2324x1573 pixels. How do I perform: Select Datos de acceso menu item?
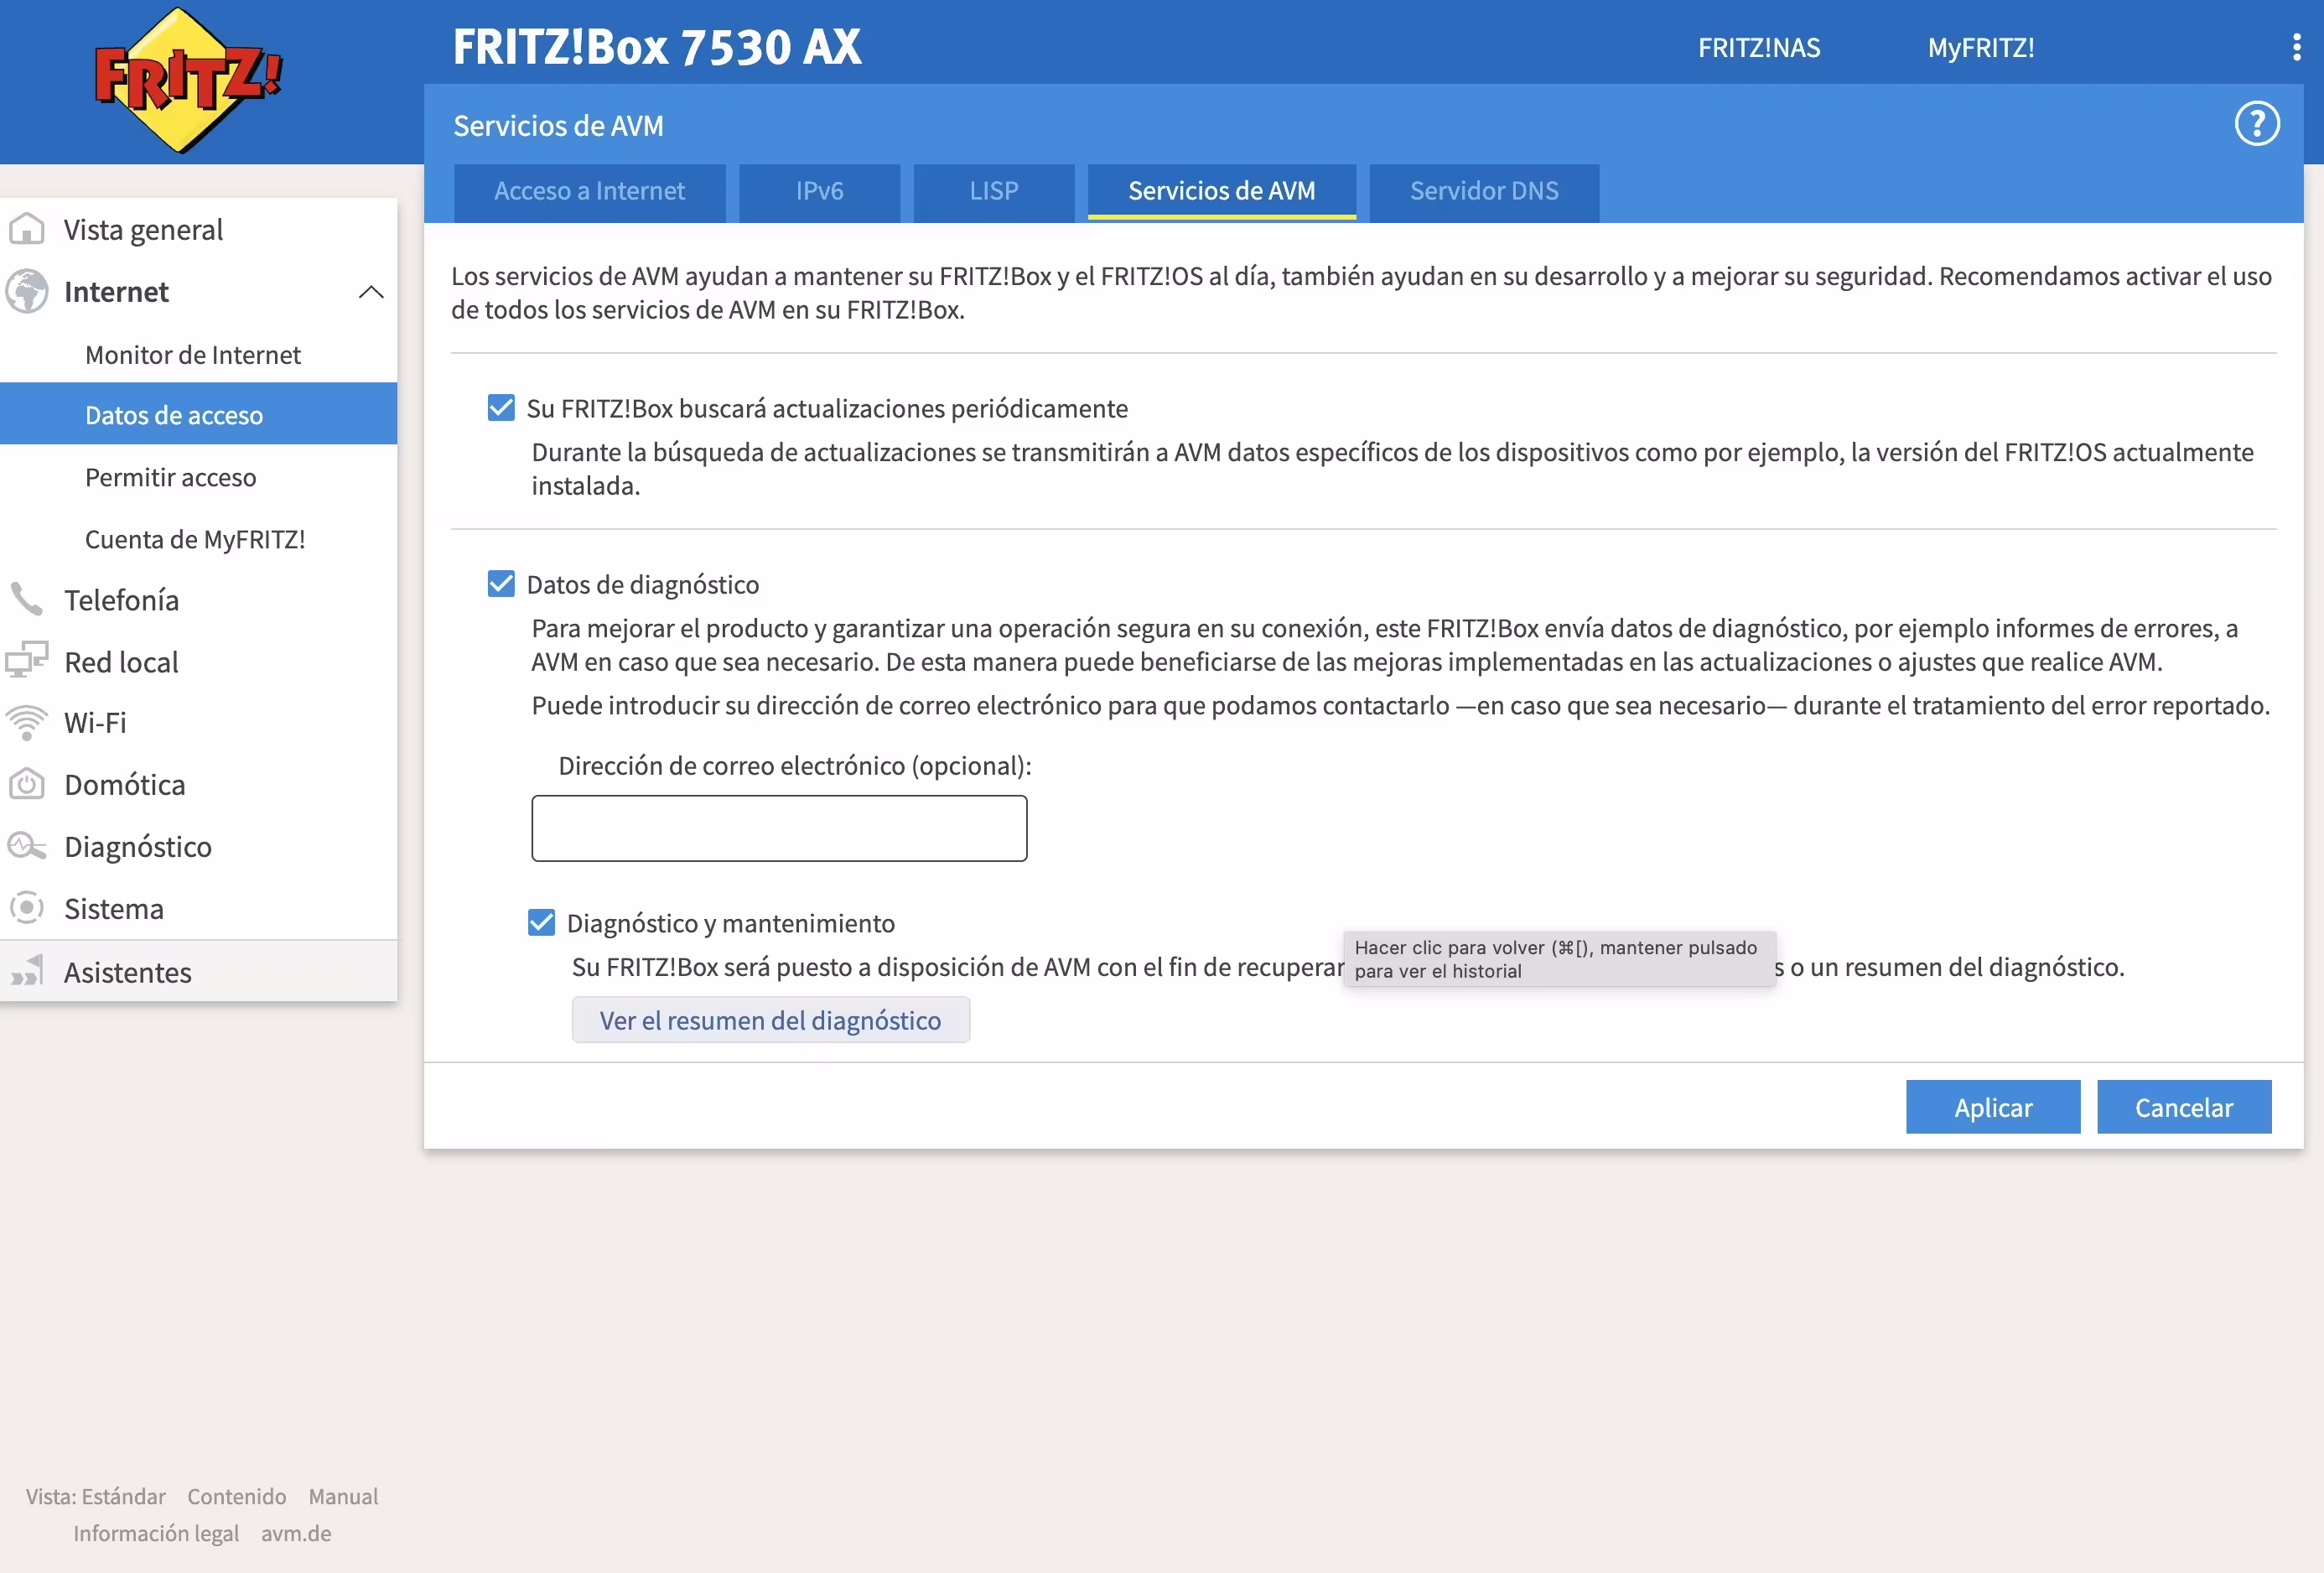[x=198, y=414]
